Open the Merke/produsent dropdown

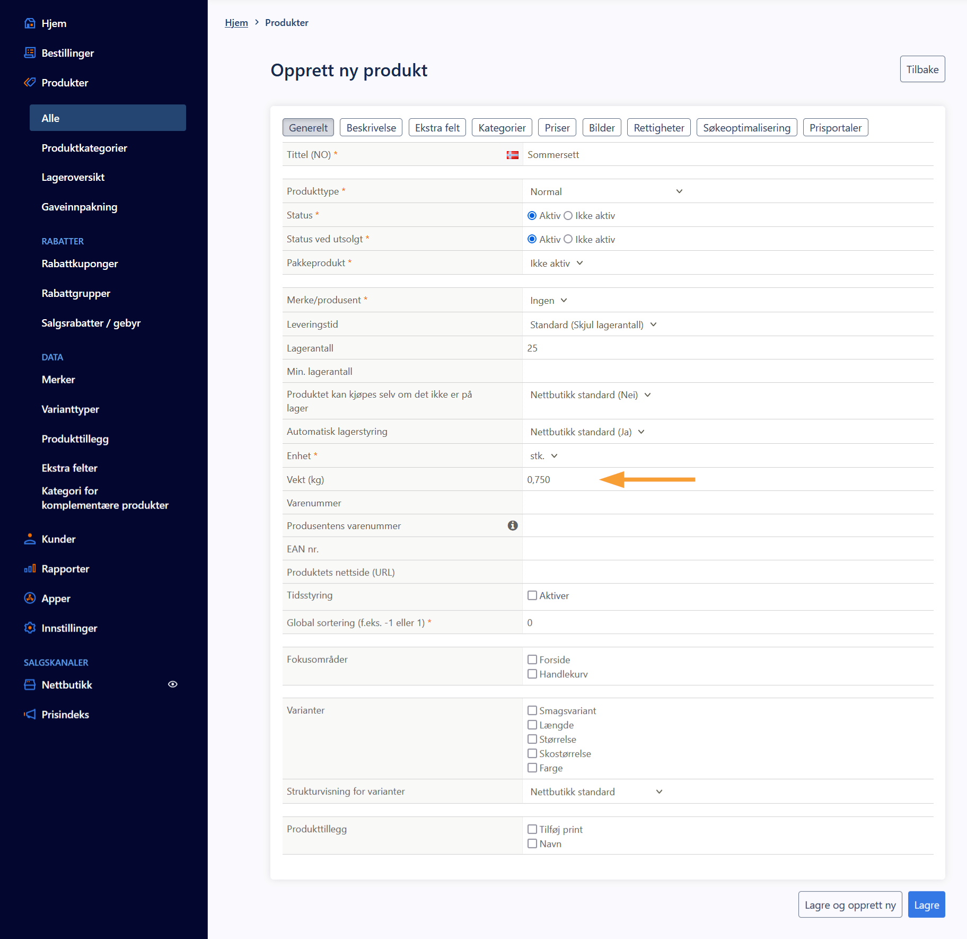coord(548,301)
